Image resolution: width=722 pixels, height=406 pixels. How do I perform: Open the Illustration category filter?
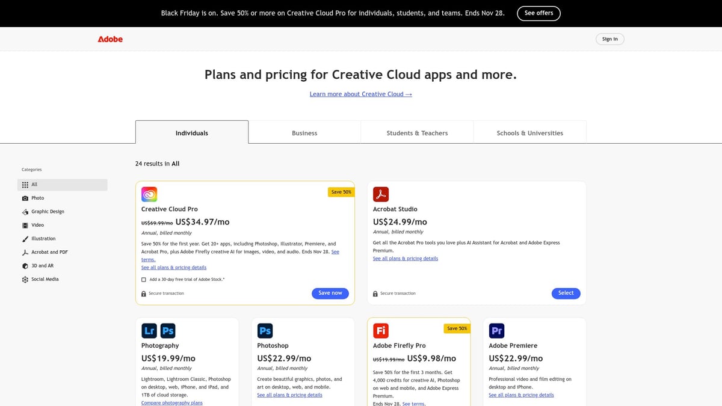coord(42,238)
